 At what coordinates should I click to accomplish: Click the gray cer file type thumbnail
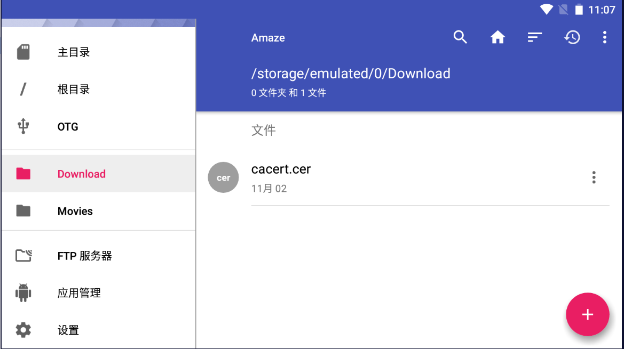(x=223, y=177)
